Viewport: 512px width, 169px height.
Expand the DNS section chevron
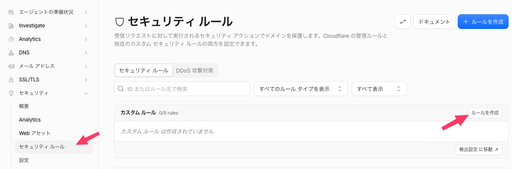pyautogui.click(x=86, y=52)
